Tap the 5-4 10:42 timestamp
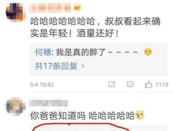 [42, 85]
